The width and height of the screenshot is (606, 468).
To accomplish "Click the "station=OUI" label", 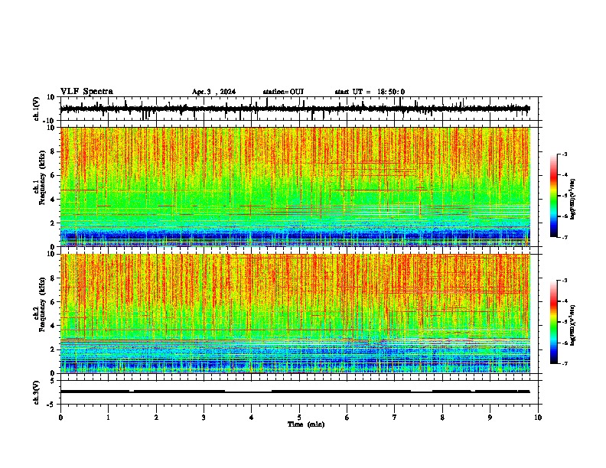I will [283, 92].
